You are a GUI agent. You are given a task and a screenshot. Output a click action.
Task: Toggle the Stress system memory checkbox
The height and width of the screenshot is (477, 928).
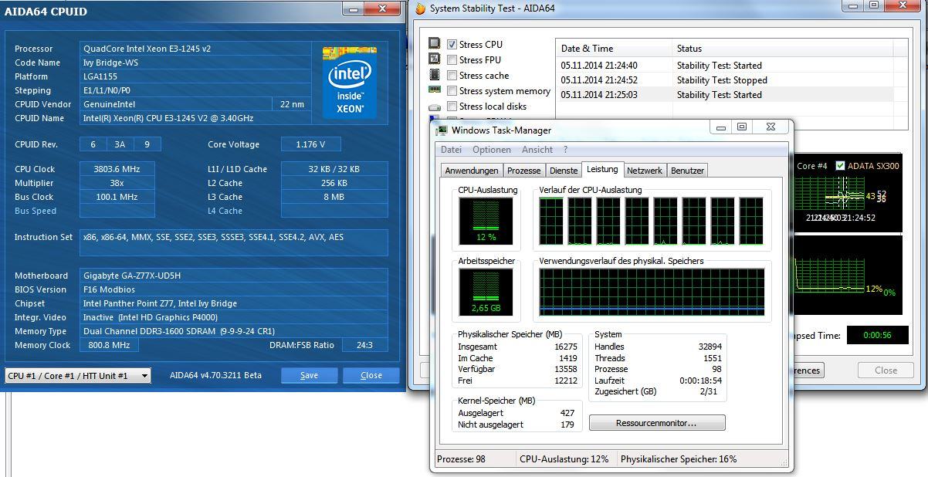pyautogui.click(x=452, y=91)
